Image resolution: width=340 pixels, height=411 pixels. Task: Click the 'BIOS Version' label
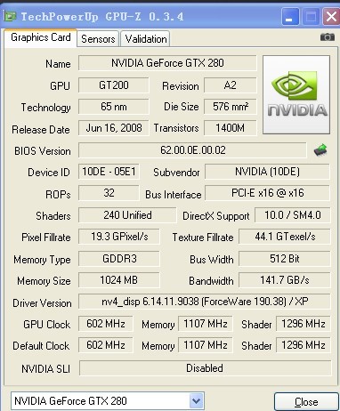coord(43,151)
